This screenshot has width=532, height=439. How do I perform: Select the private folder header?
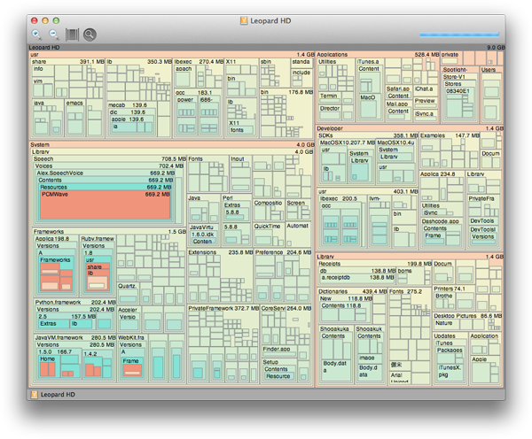[451, 55]
